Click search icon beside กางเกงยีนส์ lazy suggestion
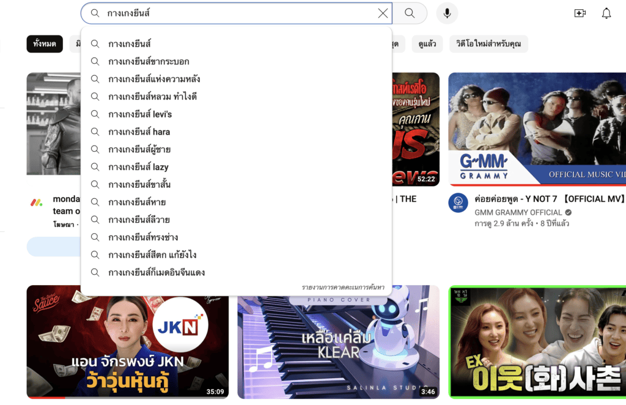 [x=95, y=167]
